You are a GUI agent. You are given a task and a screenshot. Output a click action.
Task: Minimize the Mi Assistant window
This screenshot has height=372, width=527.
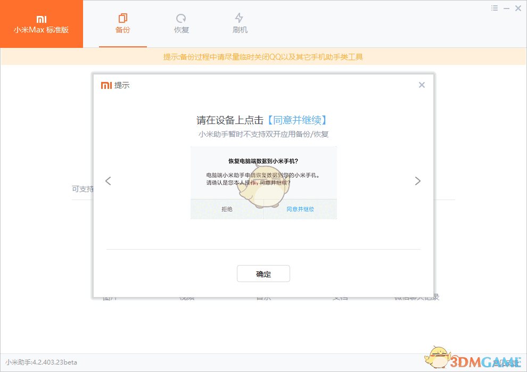[506, 9]
